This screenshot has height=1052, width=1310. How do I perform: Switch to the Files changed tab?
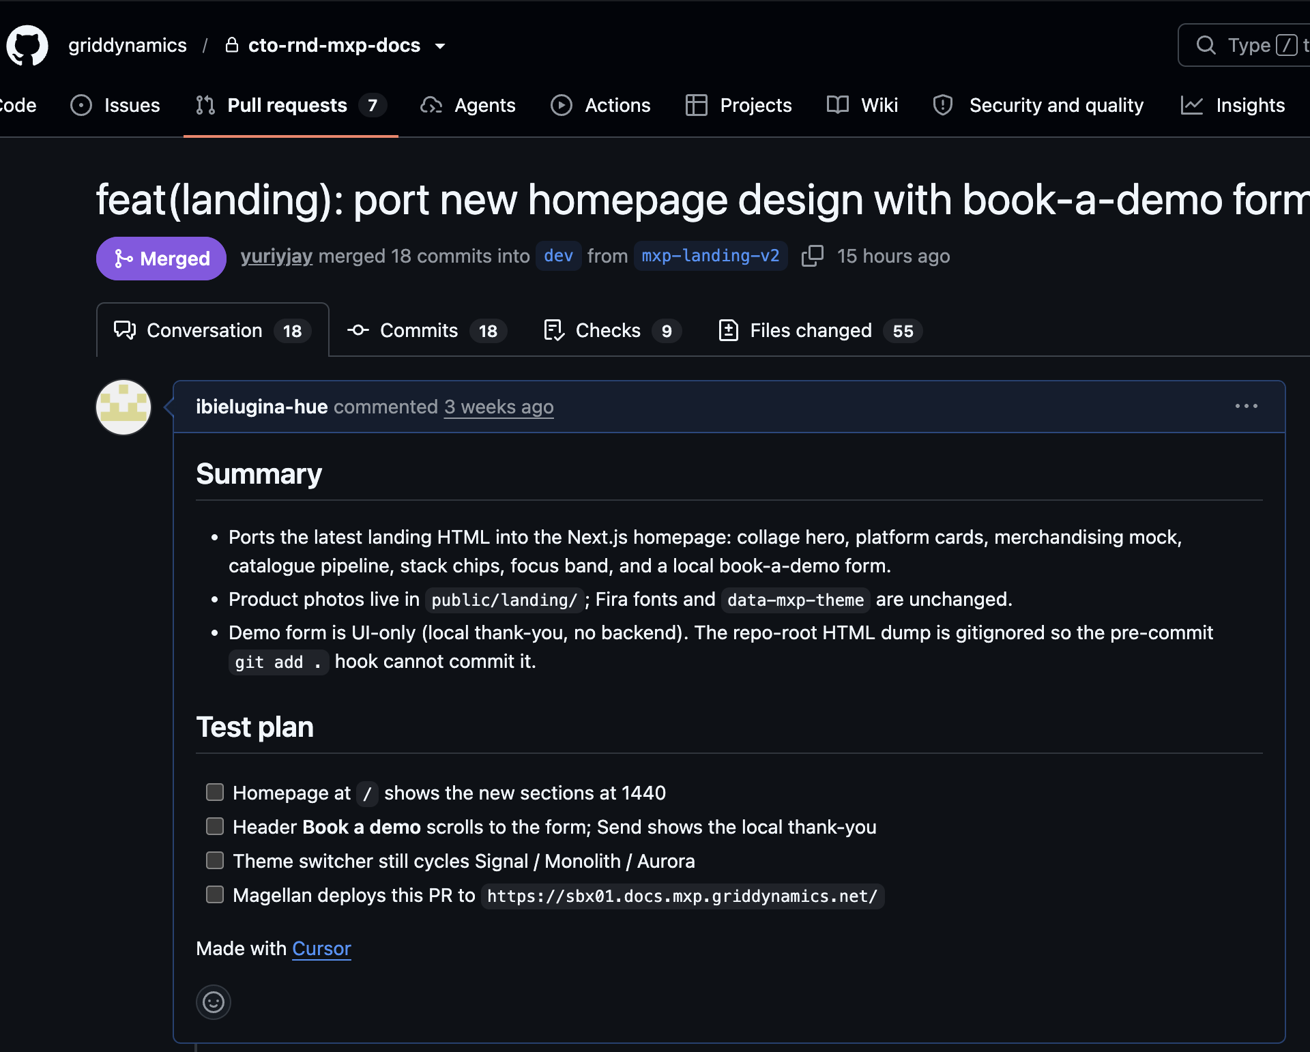point(820,330)
